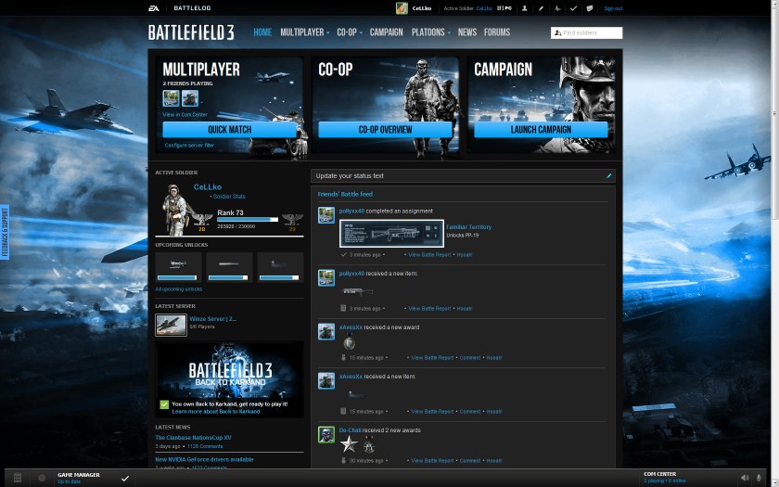
Task: Click the weapon item icon pollyxx40 received
Action: [x=357, y=291]
